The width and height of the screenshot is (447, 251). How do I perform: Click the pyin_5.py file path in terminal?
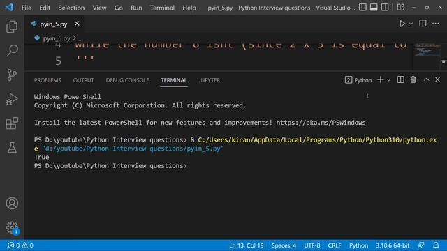[133, 149]
